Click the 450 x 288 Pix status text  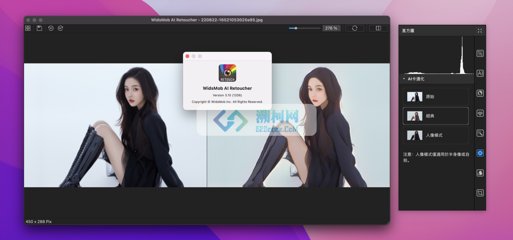39,222
